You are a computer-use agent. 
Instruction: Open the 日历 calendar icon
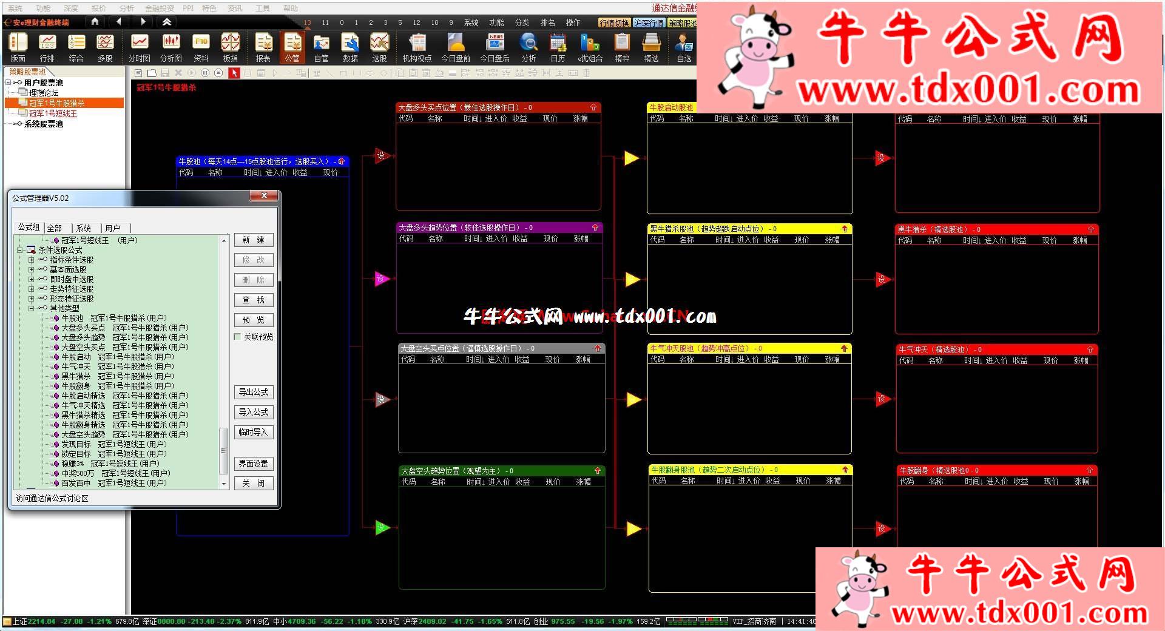tap(558, 47)
